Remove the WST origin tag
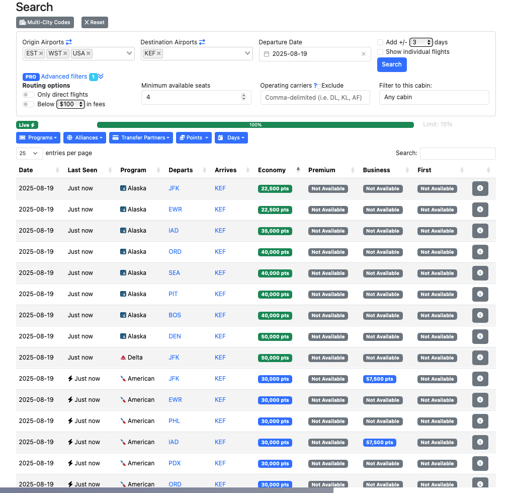The image size is (513, 493). pos(65,53)
